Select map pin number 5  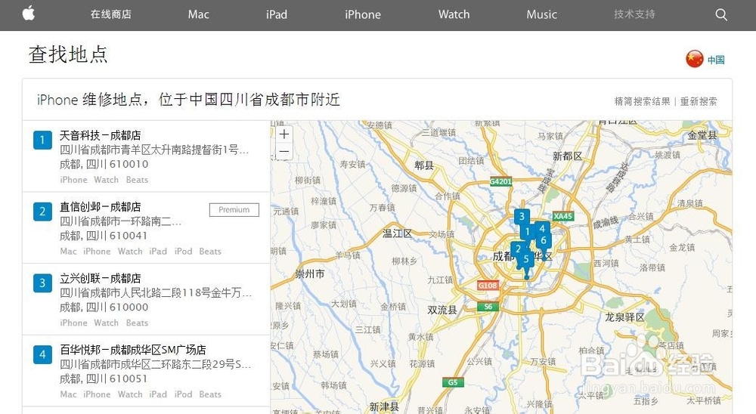coord(526,259)
